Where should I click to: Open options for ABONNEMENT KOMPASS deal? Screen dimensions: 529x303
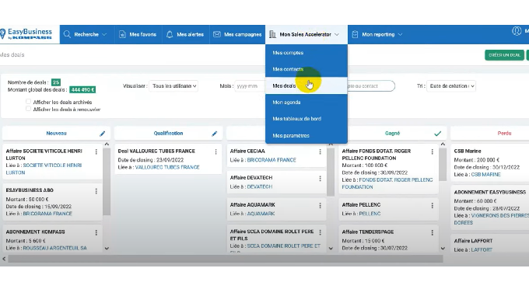[x=96, y=233]
